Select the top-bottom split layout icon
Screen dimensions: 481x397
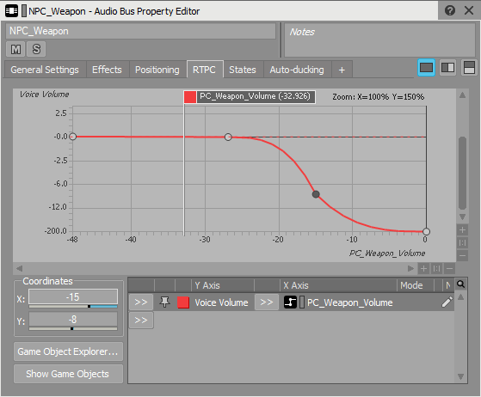(469, 68)
